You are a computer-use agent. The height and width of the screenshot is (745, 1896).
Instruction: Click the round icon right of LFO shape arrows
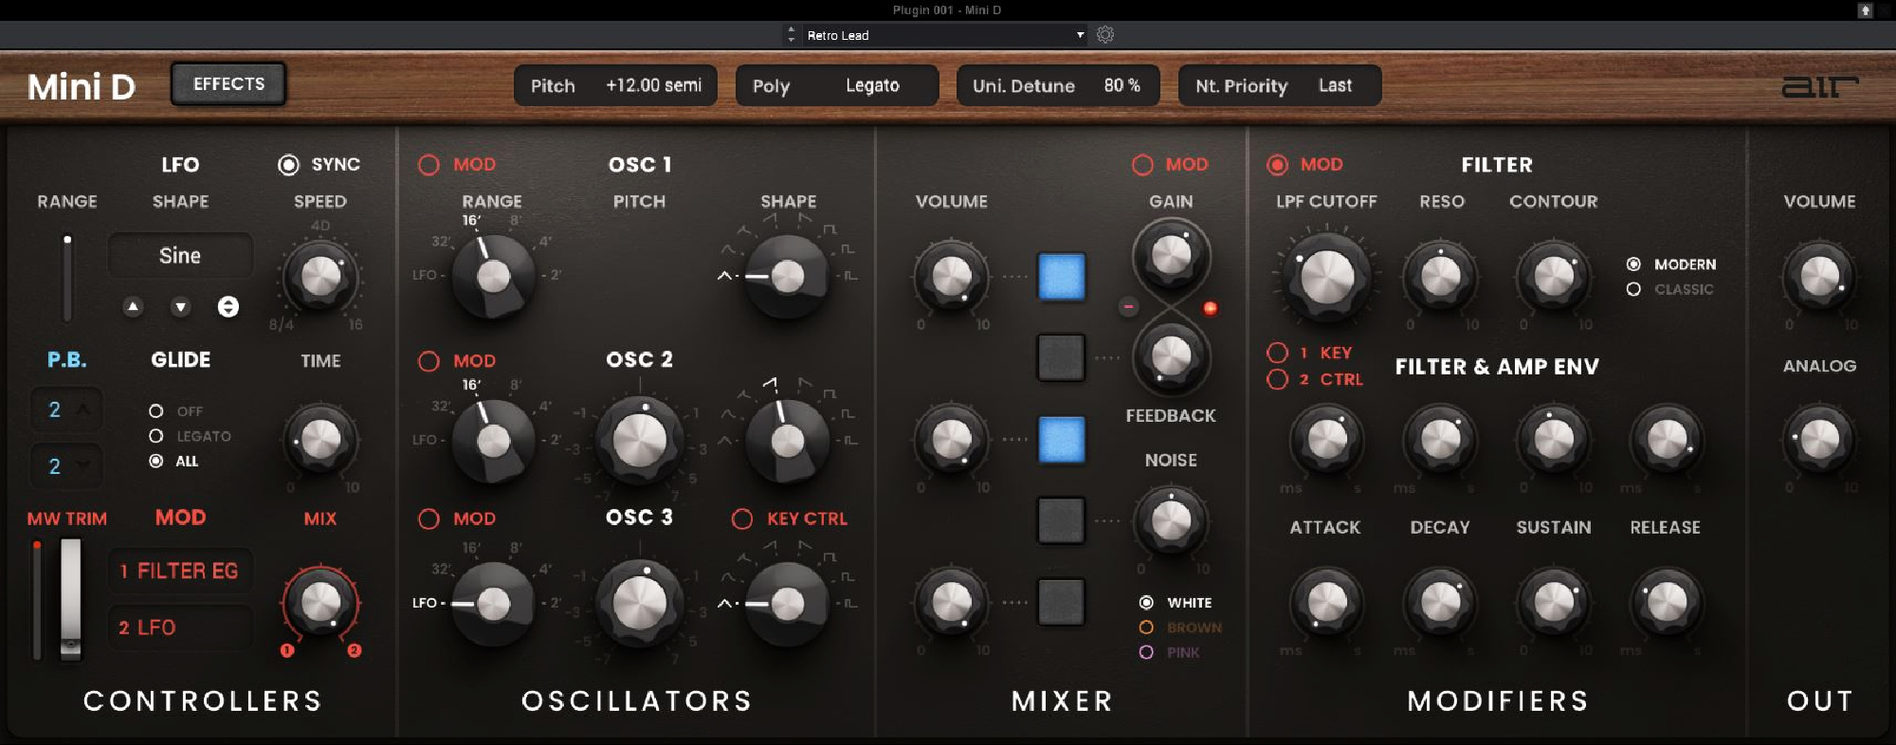pyautogui.click(x=228, y=306)
